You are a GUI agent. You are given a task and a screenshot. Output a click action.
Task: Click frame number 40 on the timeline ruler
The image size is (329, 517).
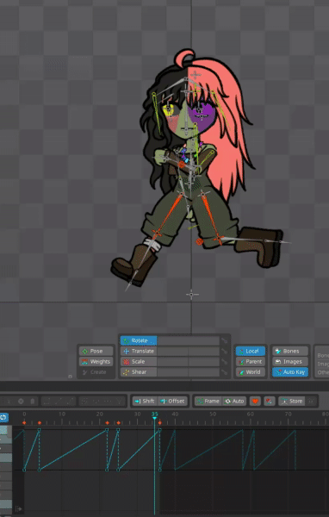[175, 414]
